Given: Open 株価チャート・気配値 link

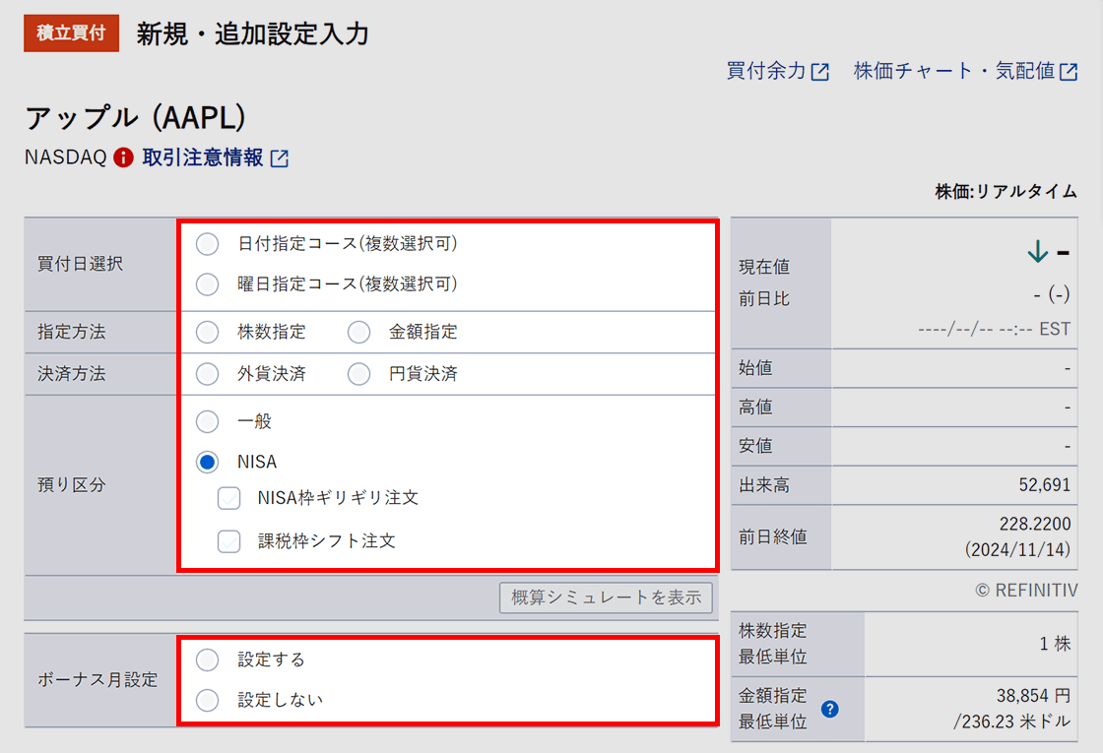Looking at the screenshot, I should (954, 71).
